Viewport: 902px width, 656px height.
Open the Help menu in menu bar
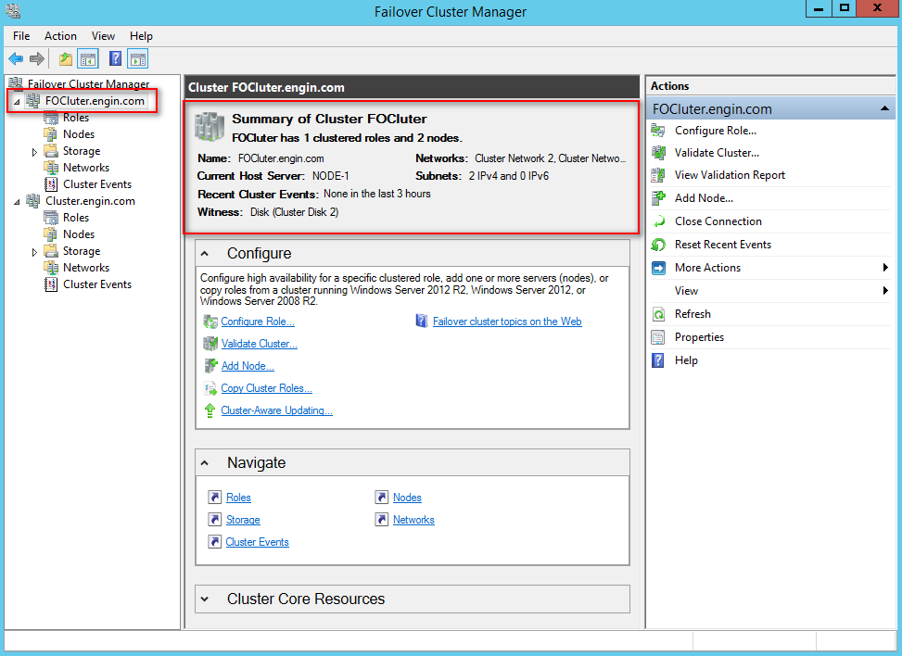(x=141, y=36)
